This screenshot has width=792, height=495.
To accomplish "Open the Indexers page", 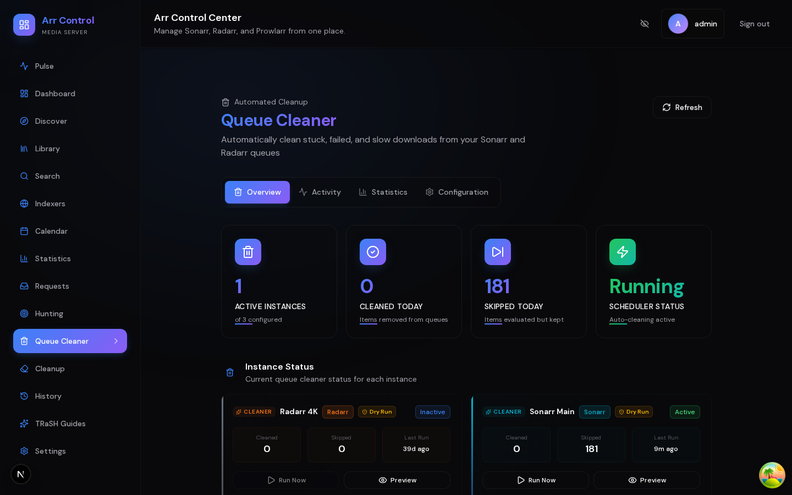I will (70, 204).
